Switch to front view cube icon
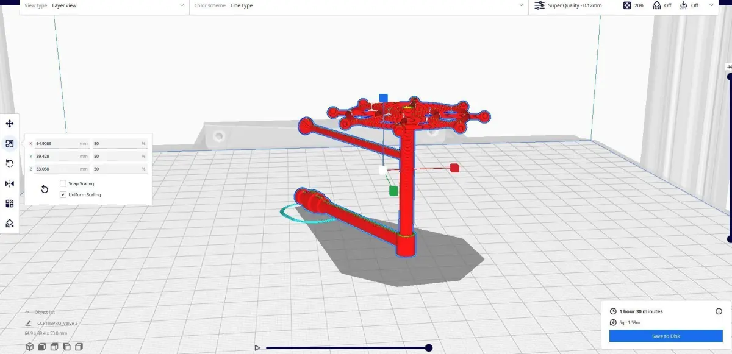732x354 pixels. 42,347
